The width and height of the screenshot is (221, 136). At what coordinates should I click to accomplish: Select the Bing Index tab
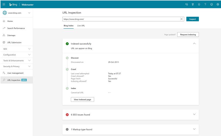pos(69,26)
